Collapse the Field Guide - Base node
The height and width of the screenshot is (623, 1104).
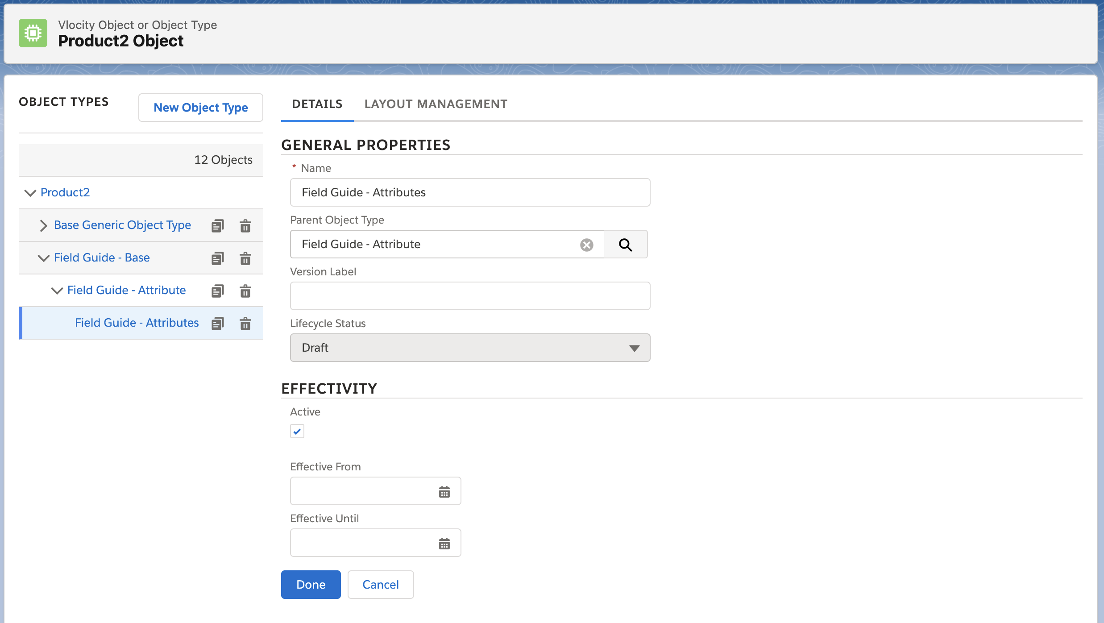(x=43, y=258)
